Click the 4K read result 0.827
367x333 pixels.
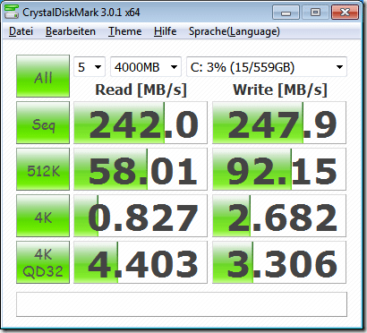pyautogui.click(x=141, y=216)
